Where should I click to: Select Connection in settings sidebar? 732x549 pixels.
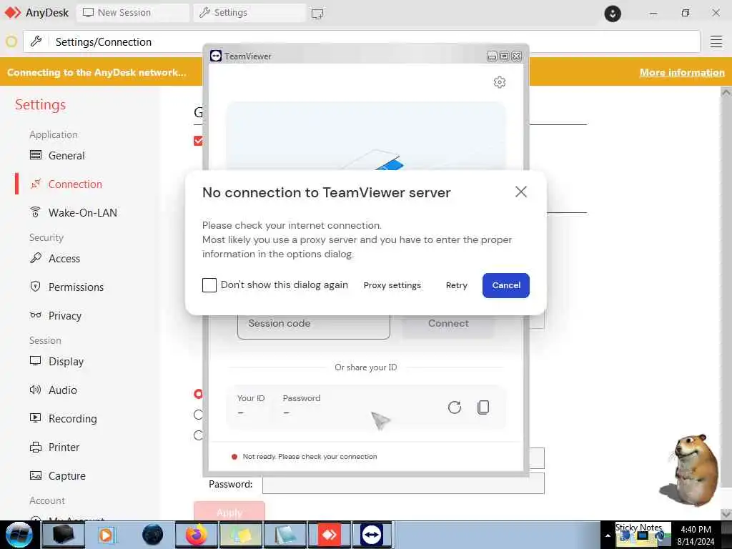(75, 184)
